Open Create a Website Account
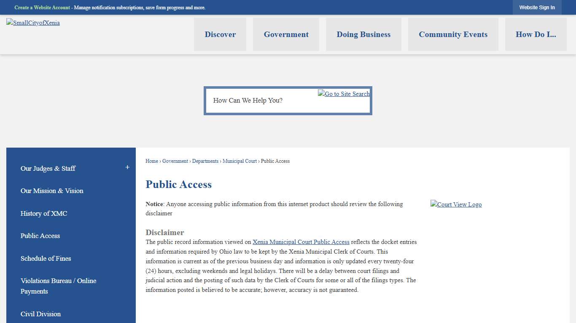This screenshot has height=323, width=576. (42, 7)
